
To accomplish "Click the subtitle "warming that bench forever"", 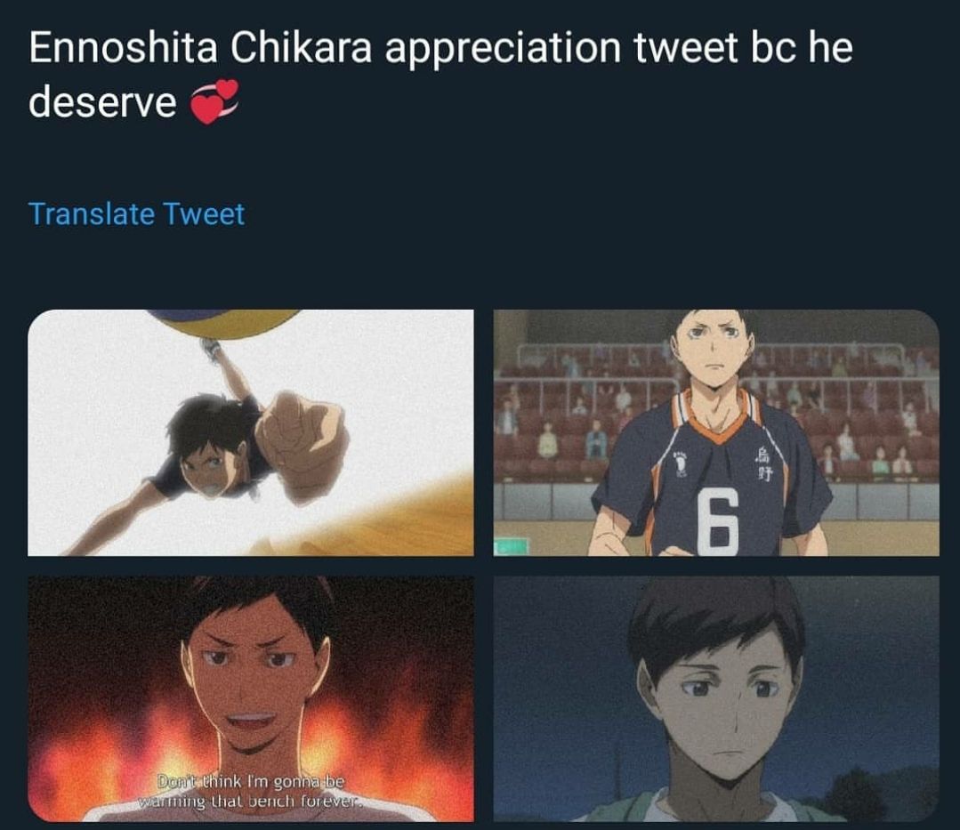I will click(250, 802).
